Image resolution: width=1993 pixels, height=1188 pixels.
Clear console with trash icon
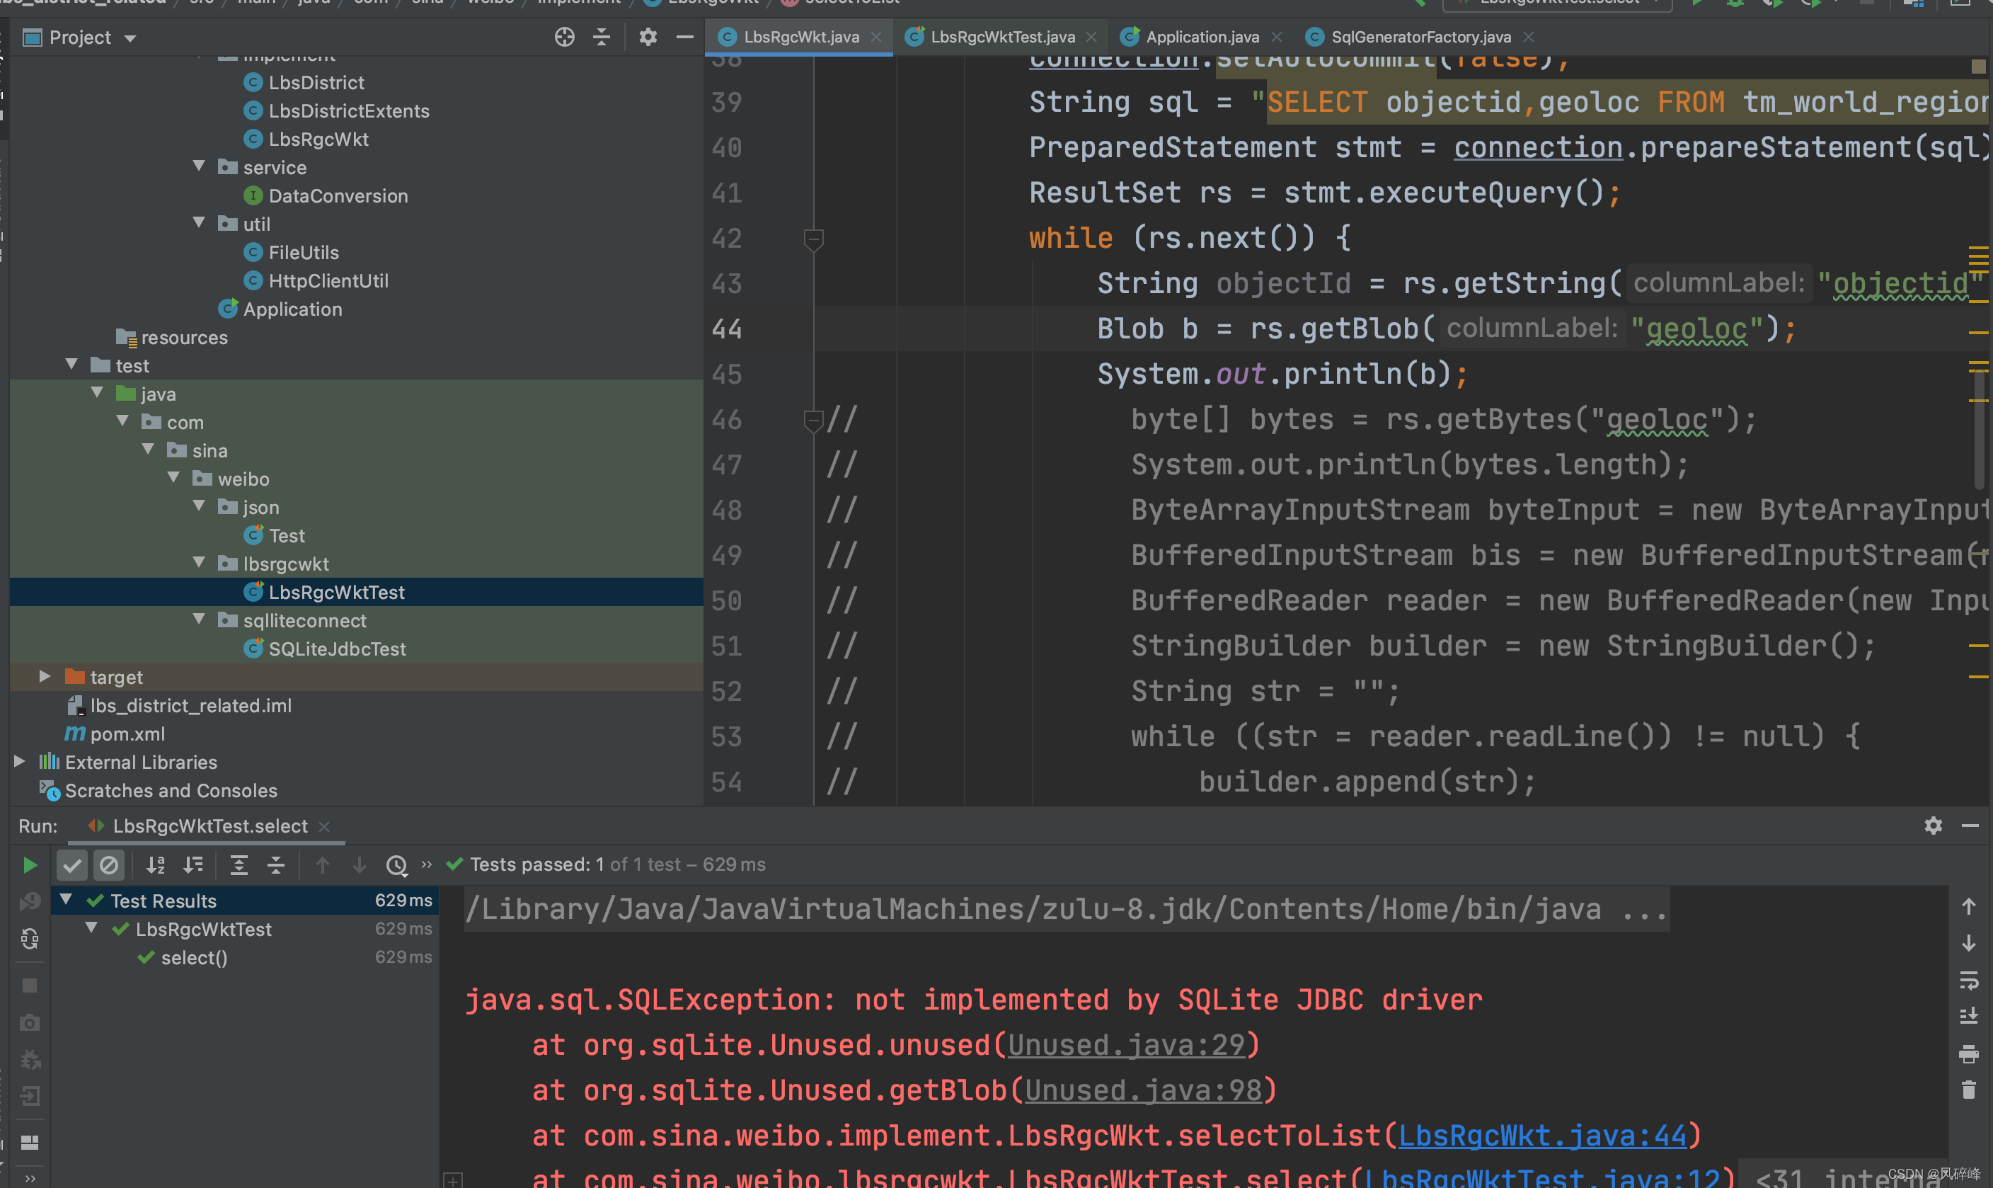tap(1969, 1090)
